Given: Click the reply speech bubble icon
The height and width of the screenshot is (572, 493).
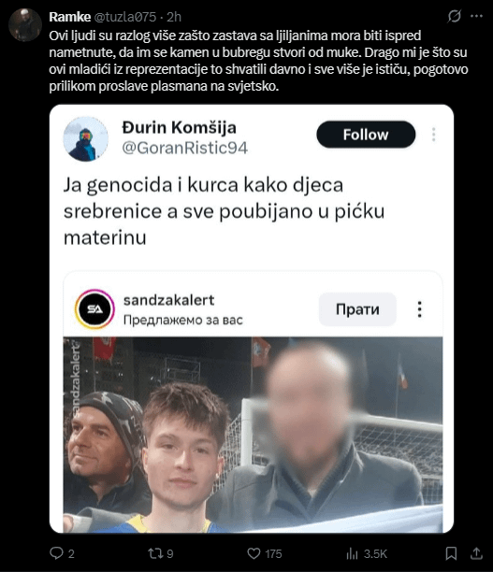Looking at the screenshot, I should [56, 553].
